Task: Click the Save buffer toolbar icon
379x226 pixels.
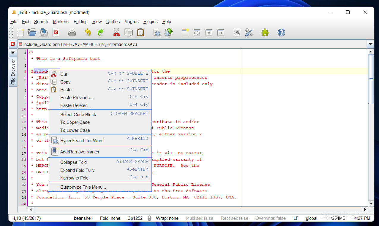Action: point(44,32)
